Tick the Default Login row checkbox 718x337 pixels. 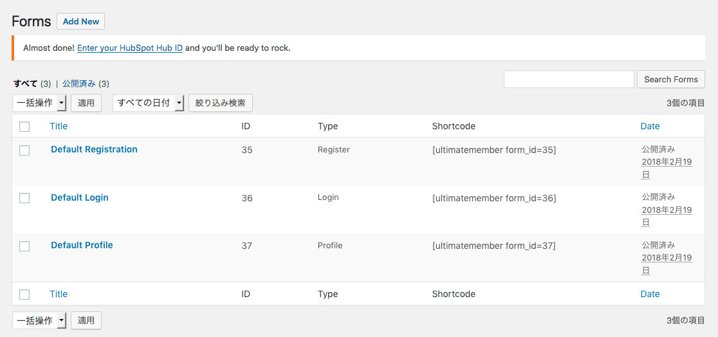click(24, 198)
